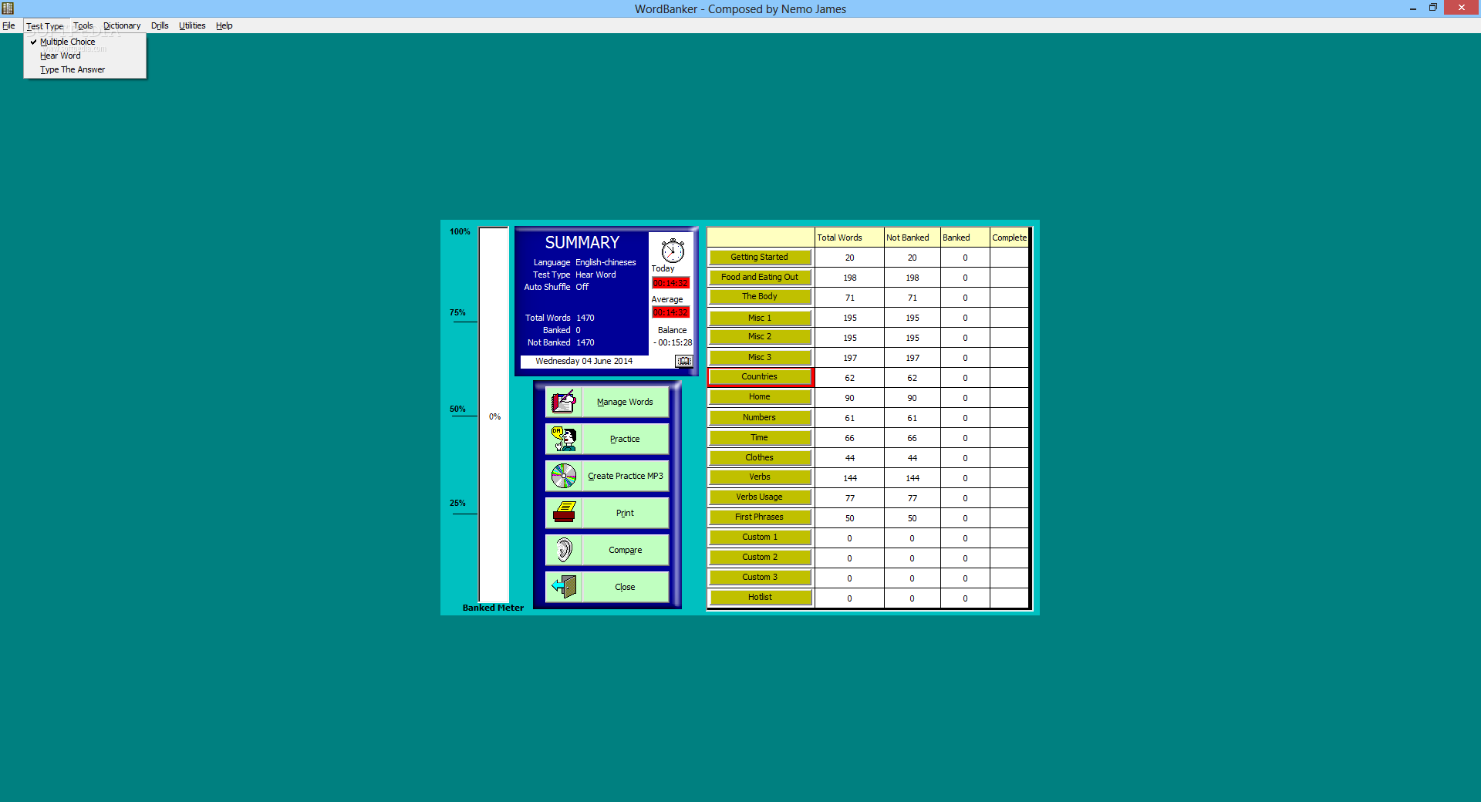Click the Practice speaking-person icon
This screenshot has height=802, width=1481.
click(x=564, y=439)
